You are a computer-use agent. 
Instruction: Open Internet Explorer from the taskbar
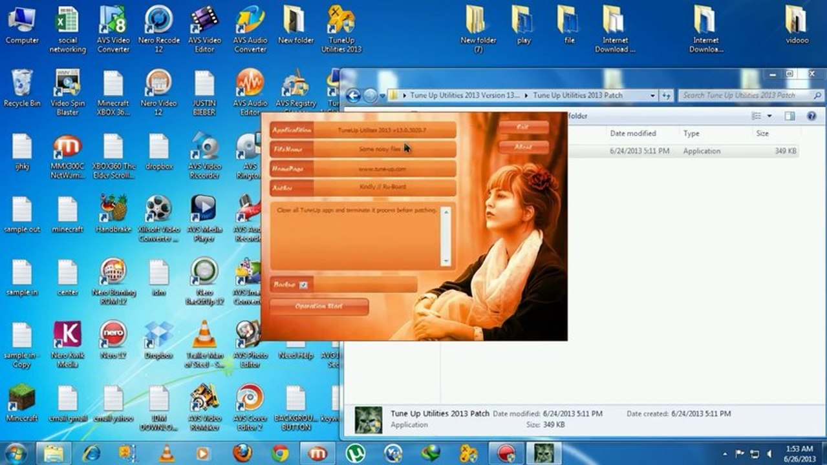tap(91, 453)
